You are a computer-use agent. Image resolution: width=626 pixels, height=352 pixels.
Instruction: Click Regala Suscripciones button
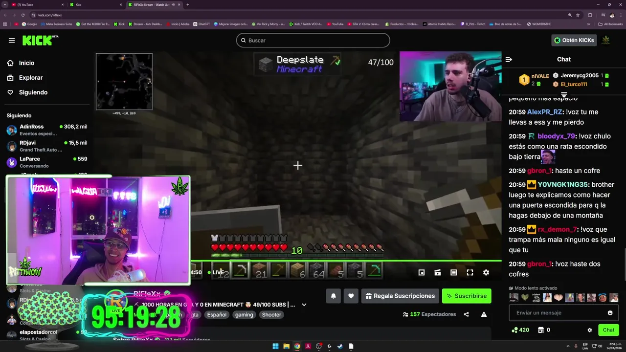(400, 296)
